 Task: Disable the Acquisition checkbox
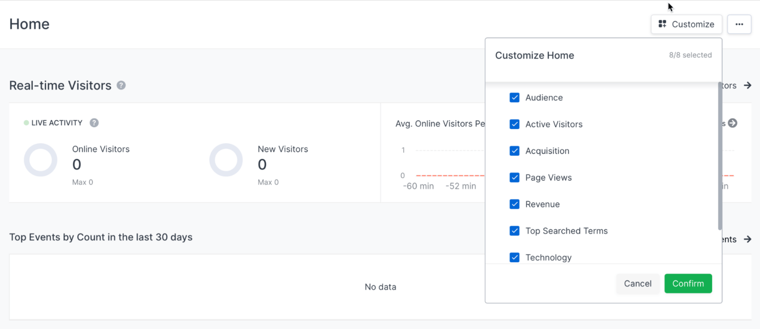pos(515,151)
